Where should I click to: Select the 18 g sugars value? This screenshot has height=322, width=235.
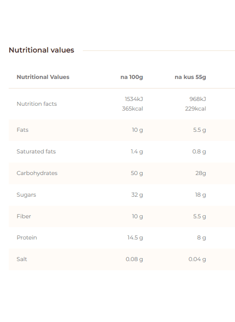click(x=201, y=195)
